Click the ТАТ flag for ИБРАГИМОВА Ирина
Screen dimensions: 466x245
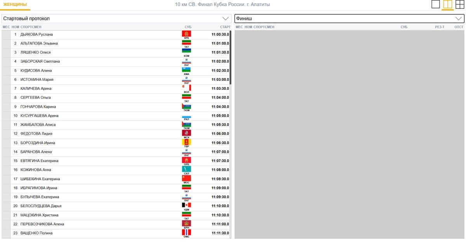click(x=186, y=187)
